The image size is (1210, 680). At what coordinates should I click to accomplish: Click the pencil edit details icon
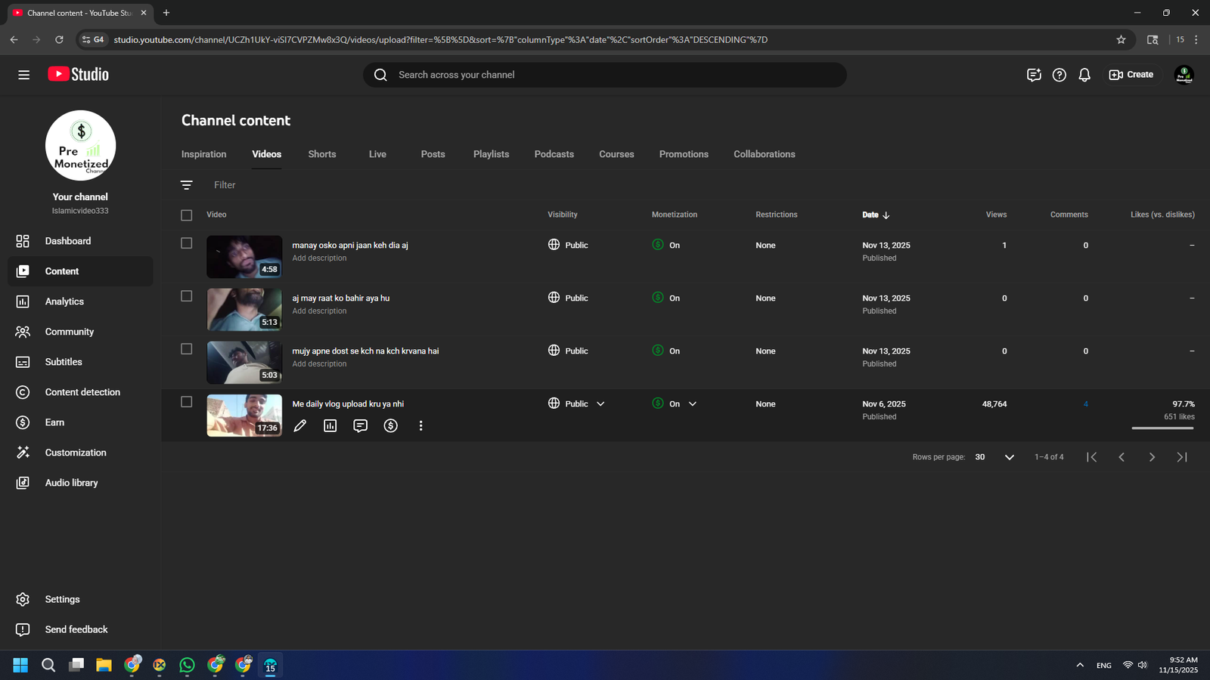tap(300, 426)
